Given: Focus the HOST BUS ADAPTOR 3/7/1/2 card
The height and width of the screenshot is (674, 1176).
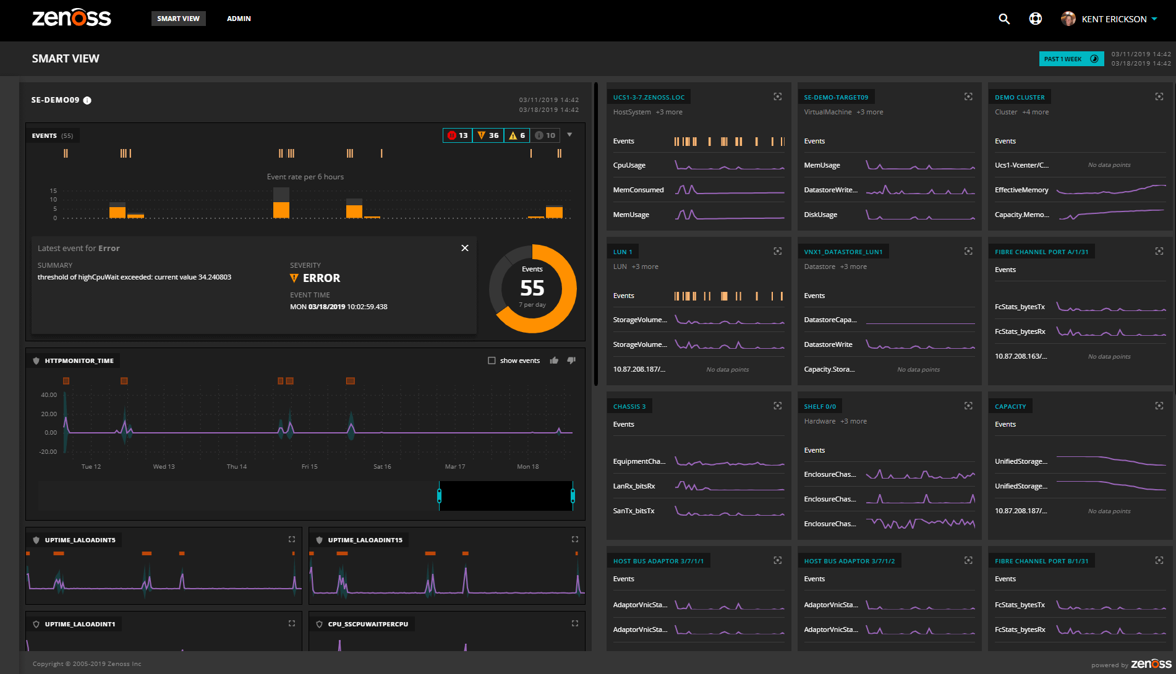Looking at the screenshot, I should click(x=968, y=560).
